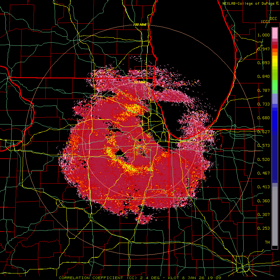
Task: Click the 50 NMI range ring label
Action: click(140, 82)
